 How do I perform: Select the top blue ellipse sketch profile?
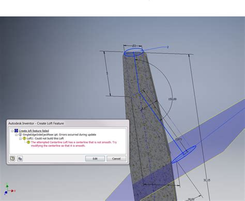tap(134, 52)
